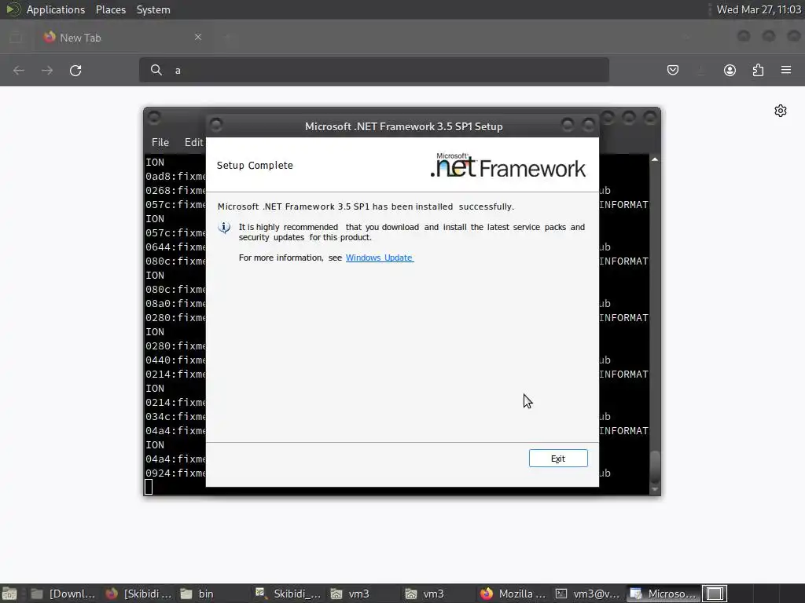This screenshot has width=805, height=603.
Task: Open the Firefox account icon
Action: pyautogui.click(x=730, y=70)
